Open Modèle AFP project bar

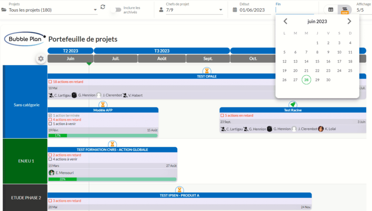[x=103, y=110]
